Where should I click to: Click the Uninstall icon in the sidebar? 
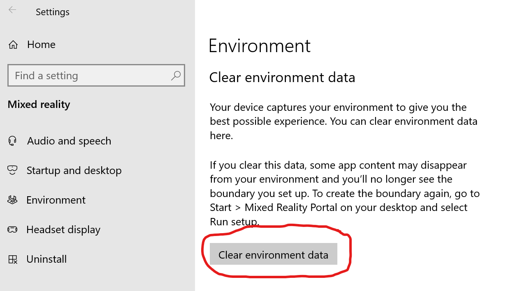(x=12, y=259)
